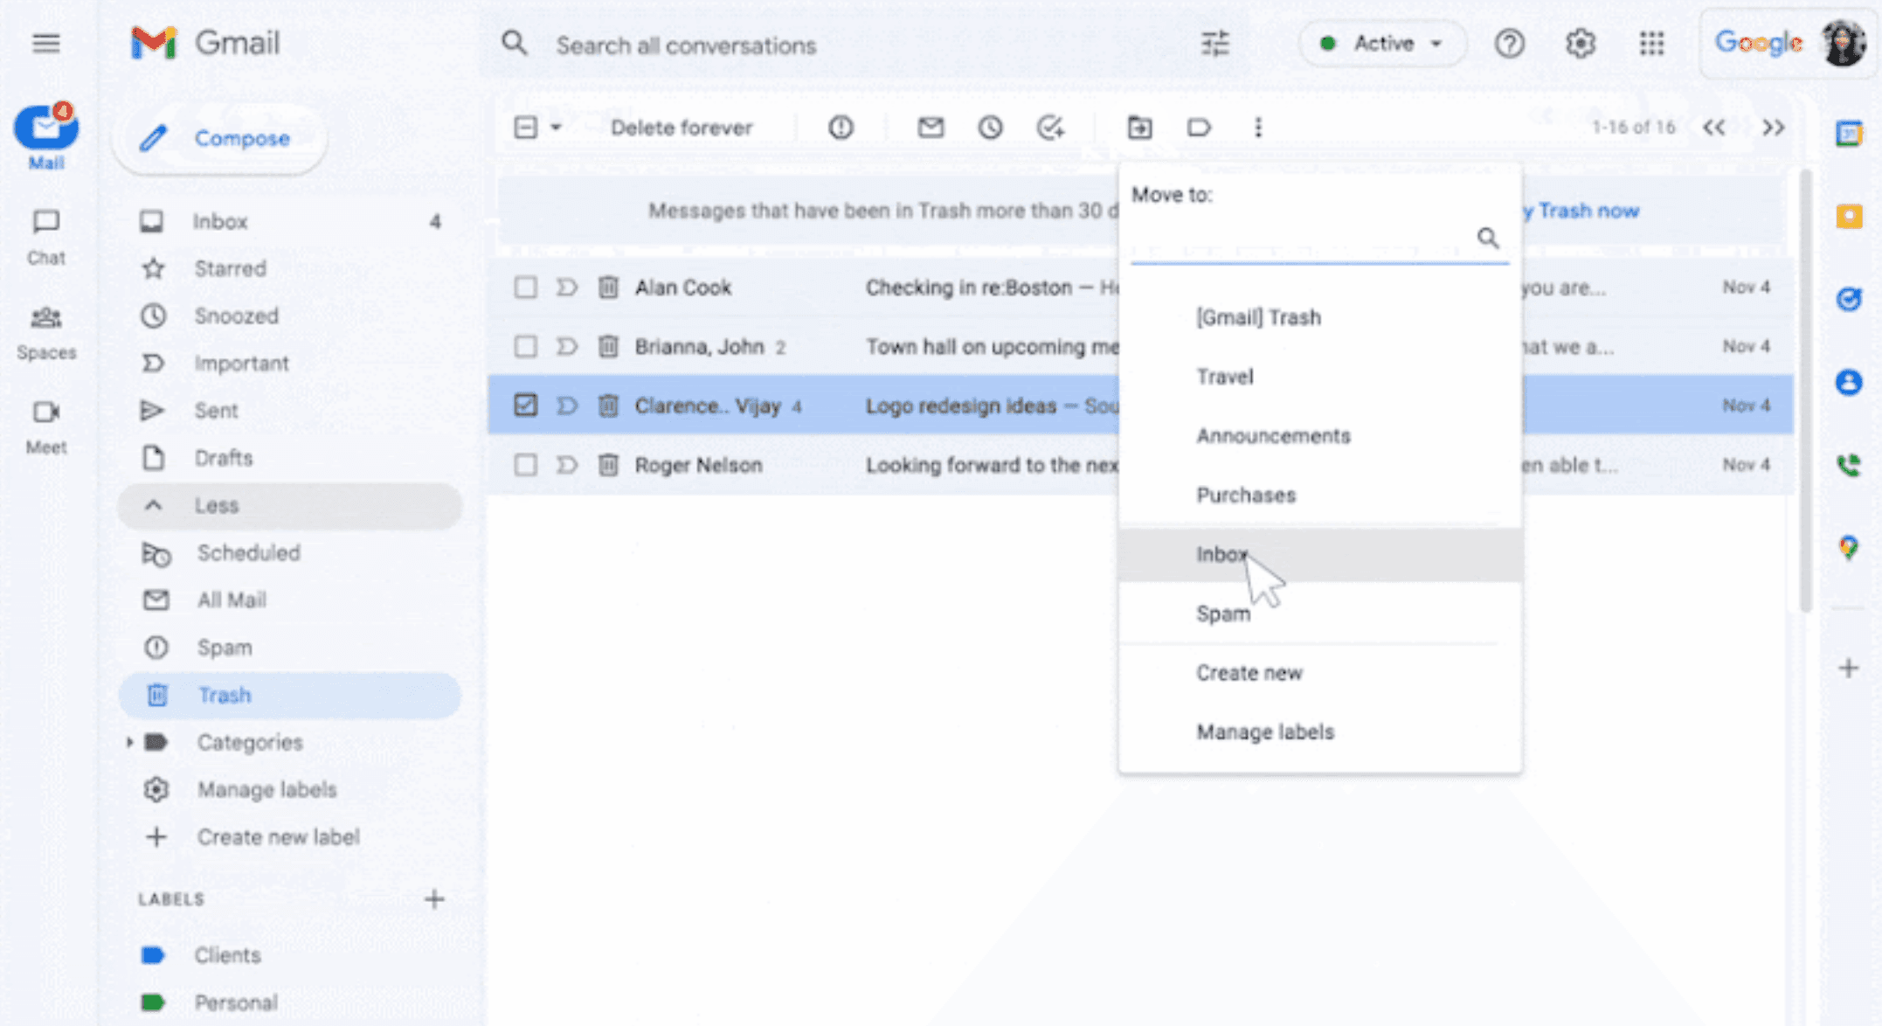Uncheck the Clarence Vijay conversation
This screenshot has height=1026, width=1882.
coord(525,405)
